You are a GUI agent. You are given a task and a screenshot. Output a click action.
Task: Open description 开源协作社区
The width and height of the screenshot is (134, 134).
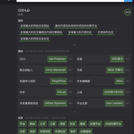(106, 32)
